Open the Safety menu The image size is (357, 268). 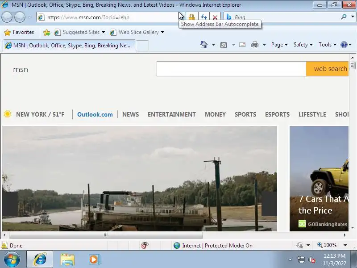coord(303,45)
